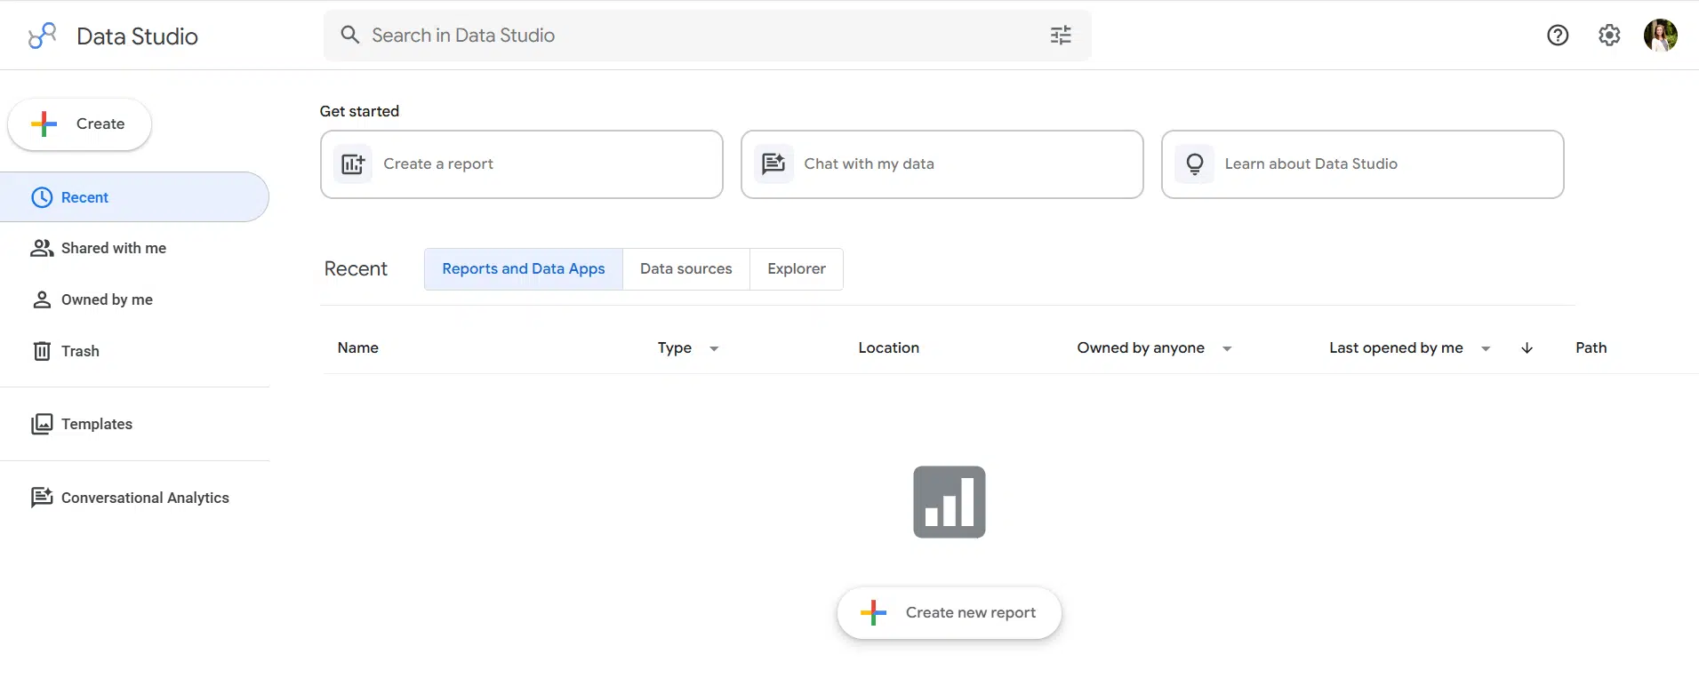The image size is (1699, 686).
Task: Click the Templates gallery icon
Action: coord(42,424)
